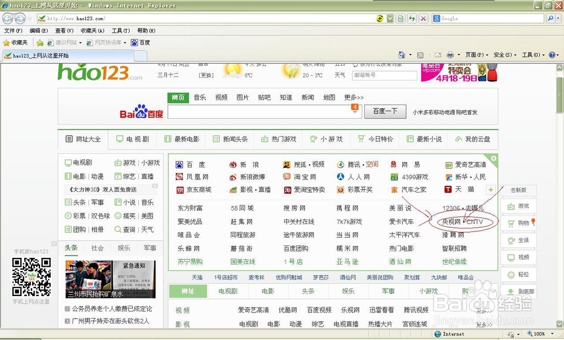564x340 pixels.
Task: Open the 更多>> Baidu categories link
Action: 354,97
